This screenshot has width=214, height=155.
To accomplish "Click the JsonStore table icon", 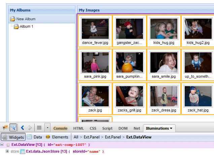I will click(x=23, y=151).
